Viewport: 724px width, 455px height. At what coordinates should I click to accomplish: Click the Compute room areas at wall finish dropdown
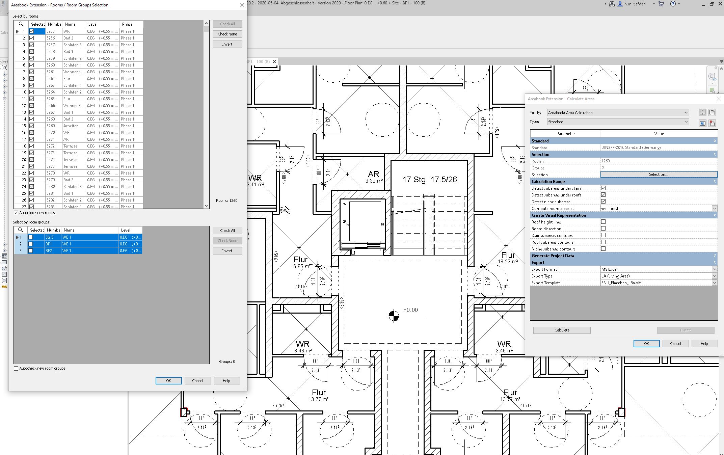[658, 208]
